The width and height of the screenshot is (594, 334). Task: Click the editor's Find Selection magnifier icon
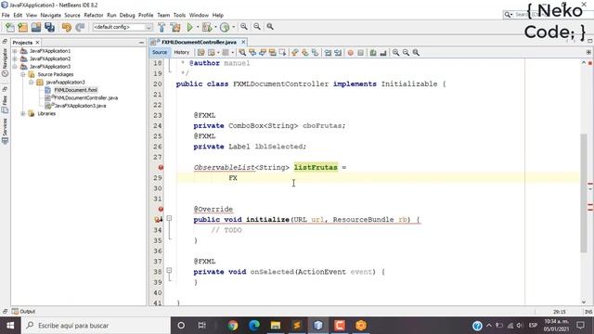[x=242, y=53]
